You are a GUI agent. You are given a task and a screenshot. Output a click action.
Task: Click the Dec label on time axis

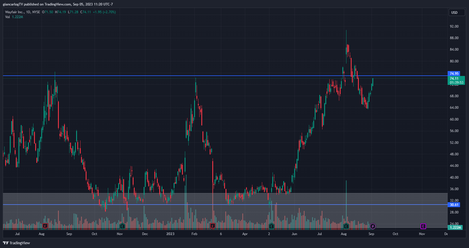click(x=145, y=234)
